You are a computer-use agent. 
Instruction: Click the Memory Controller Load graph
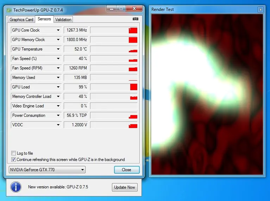coord(114,96)
